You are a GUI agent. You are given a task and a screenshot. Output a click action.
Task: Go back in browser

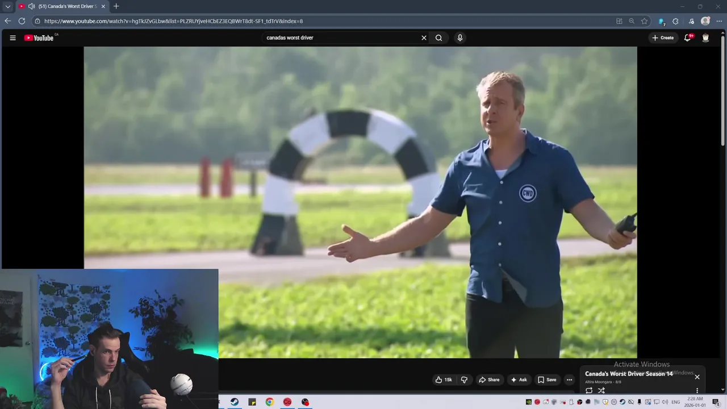point(7,21)
